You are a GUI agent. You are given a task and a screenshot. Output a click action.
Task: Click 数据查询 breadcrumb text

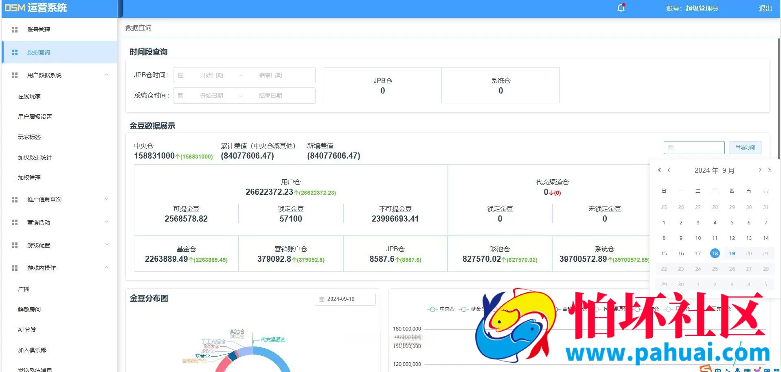pyautogui.click(x=138, y=28)
